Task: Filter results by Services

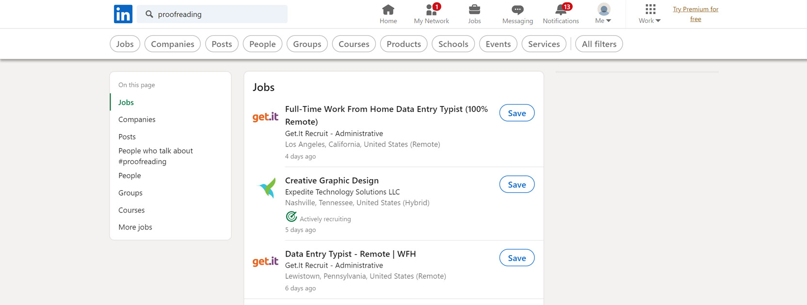Action: (x=544, y=44)
